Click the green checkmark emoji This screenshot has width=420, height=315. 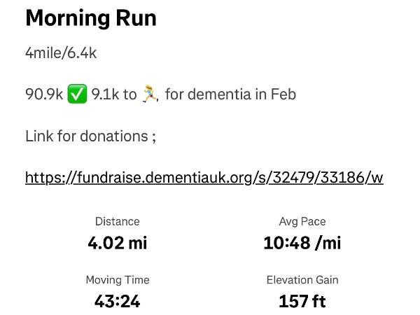tap(77, 94)
